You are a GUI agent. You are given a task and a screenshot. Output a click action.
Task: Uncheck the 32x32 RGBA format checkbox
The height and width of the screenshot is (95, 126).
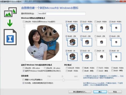[x=81, y=22]
